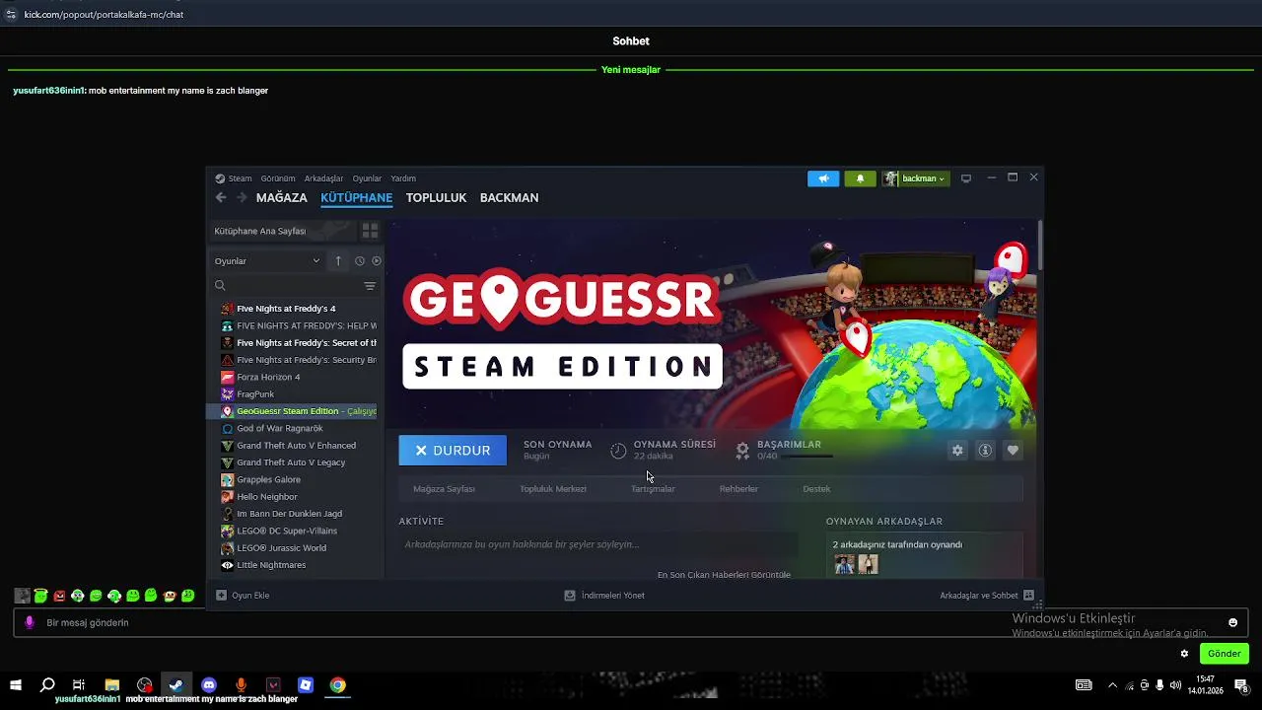Open Topluluk Merkezi link
The height and width of the screenshot is (710, 1262).
click(553, 488)
